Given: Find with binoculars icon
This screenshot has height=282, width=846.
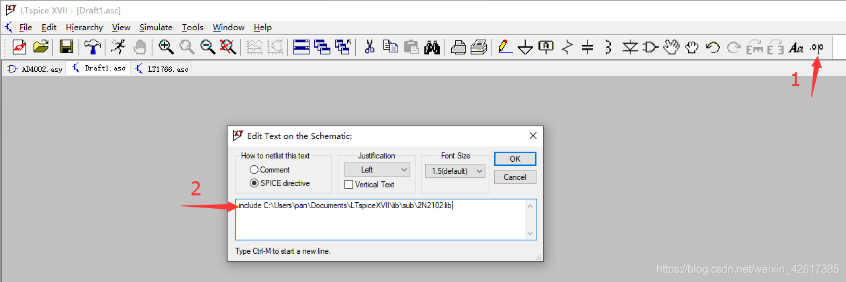Looking at the screenshot, I should 432,47.
